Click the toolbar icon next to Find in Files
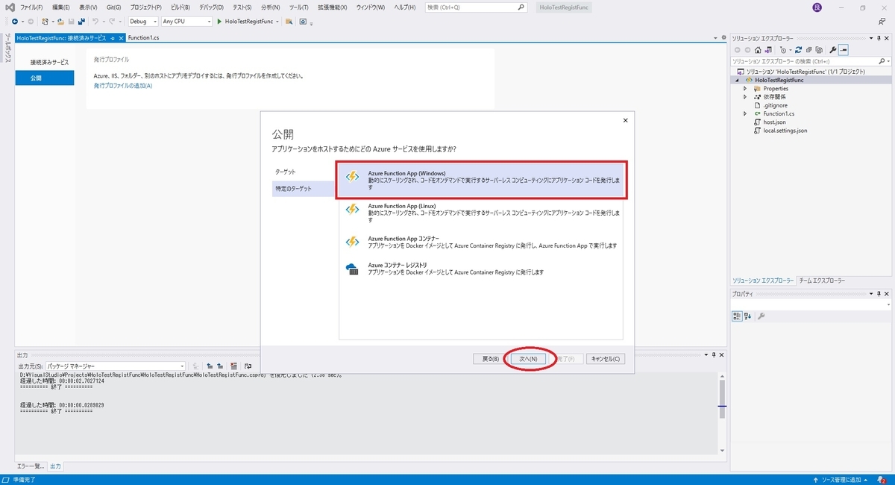The image size is (895, 485). click(303, 21)
